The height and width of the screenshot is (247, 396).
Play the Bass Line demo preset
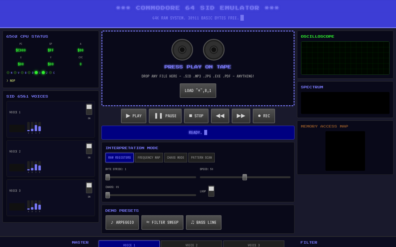click(x=204, y=222)
